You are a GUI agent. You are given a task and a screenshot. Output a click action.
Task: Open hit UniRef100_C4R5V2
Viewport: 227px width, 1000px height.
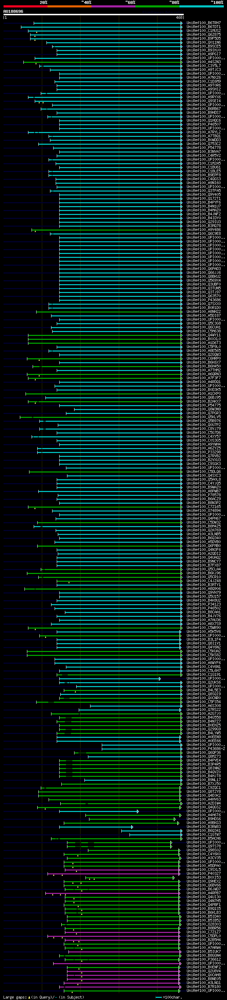pyautogui.click(x=204, y=155)
